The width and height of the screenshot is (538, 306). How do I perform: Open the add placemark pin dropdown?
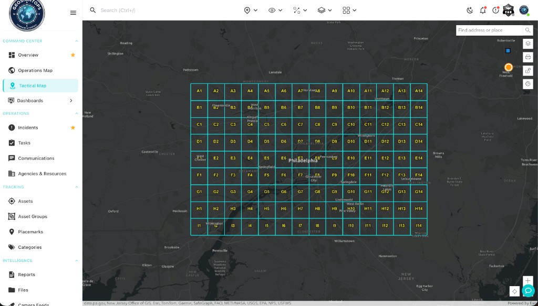click(x=251, y=10)
